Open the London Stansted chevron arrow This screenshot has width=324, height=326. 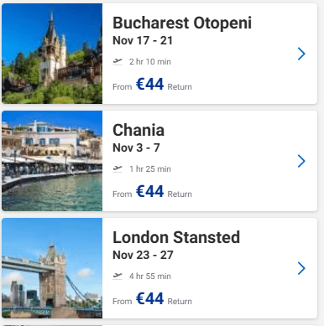(301, 268)
